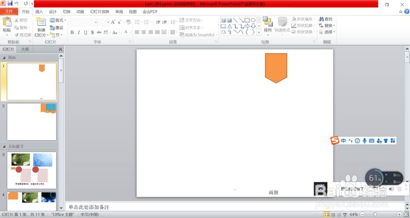Justify text in paragraph group
The image size is (410, 218).
click(157, 32)
